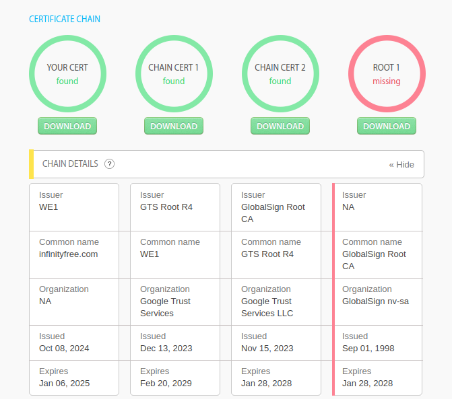This screenshot has height=399, width=452.
Task: Download the ROOT 1 certificate
Action: pyautogui.click(x=387, y=126)
